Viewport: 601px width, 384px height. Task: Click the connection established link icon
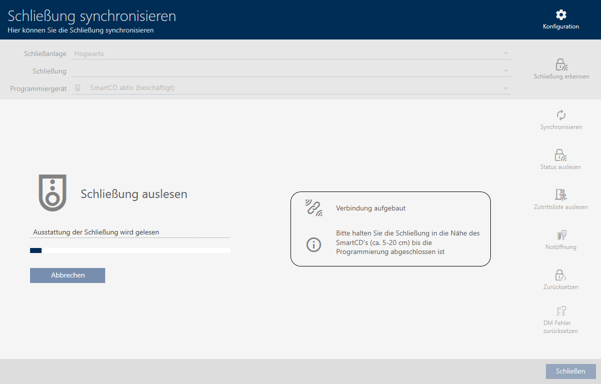pyautogui.click(x=314, y=208)
